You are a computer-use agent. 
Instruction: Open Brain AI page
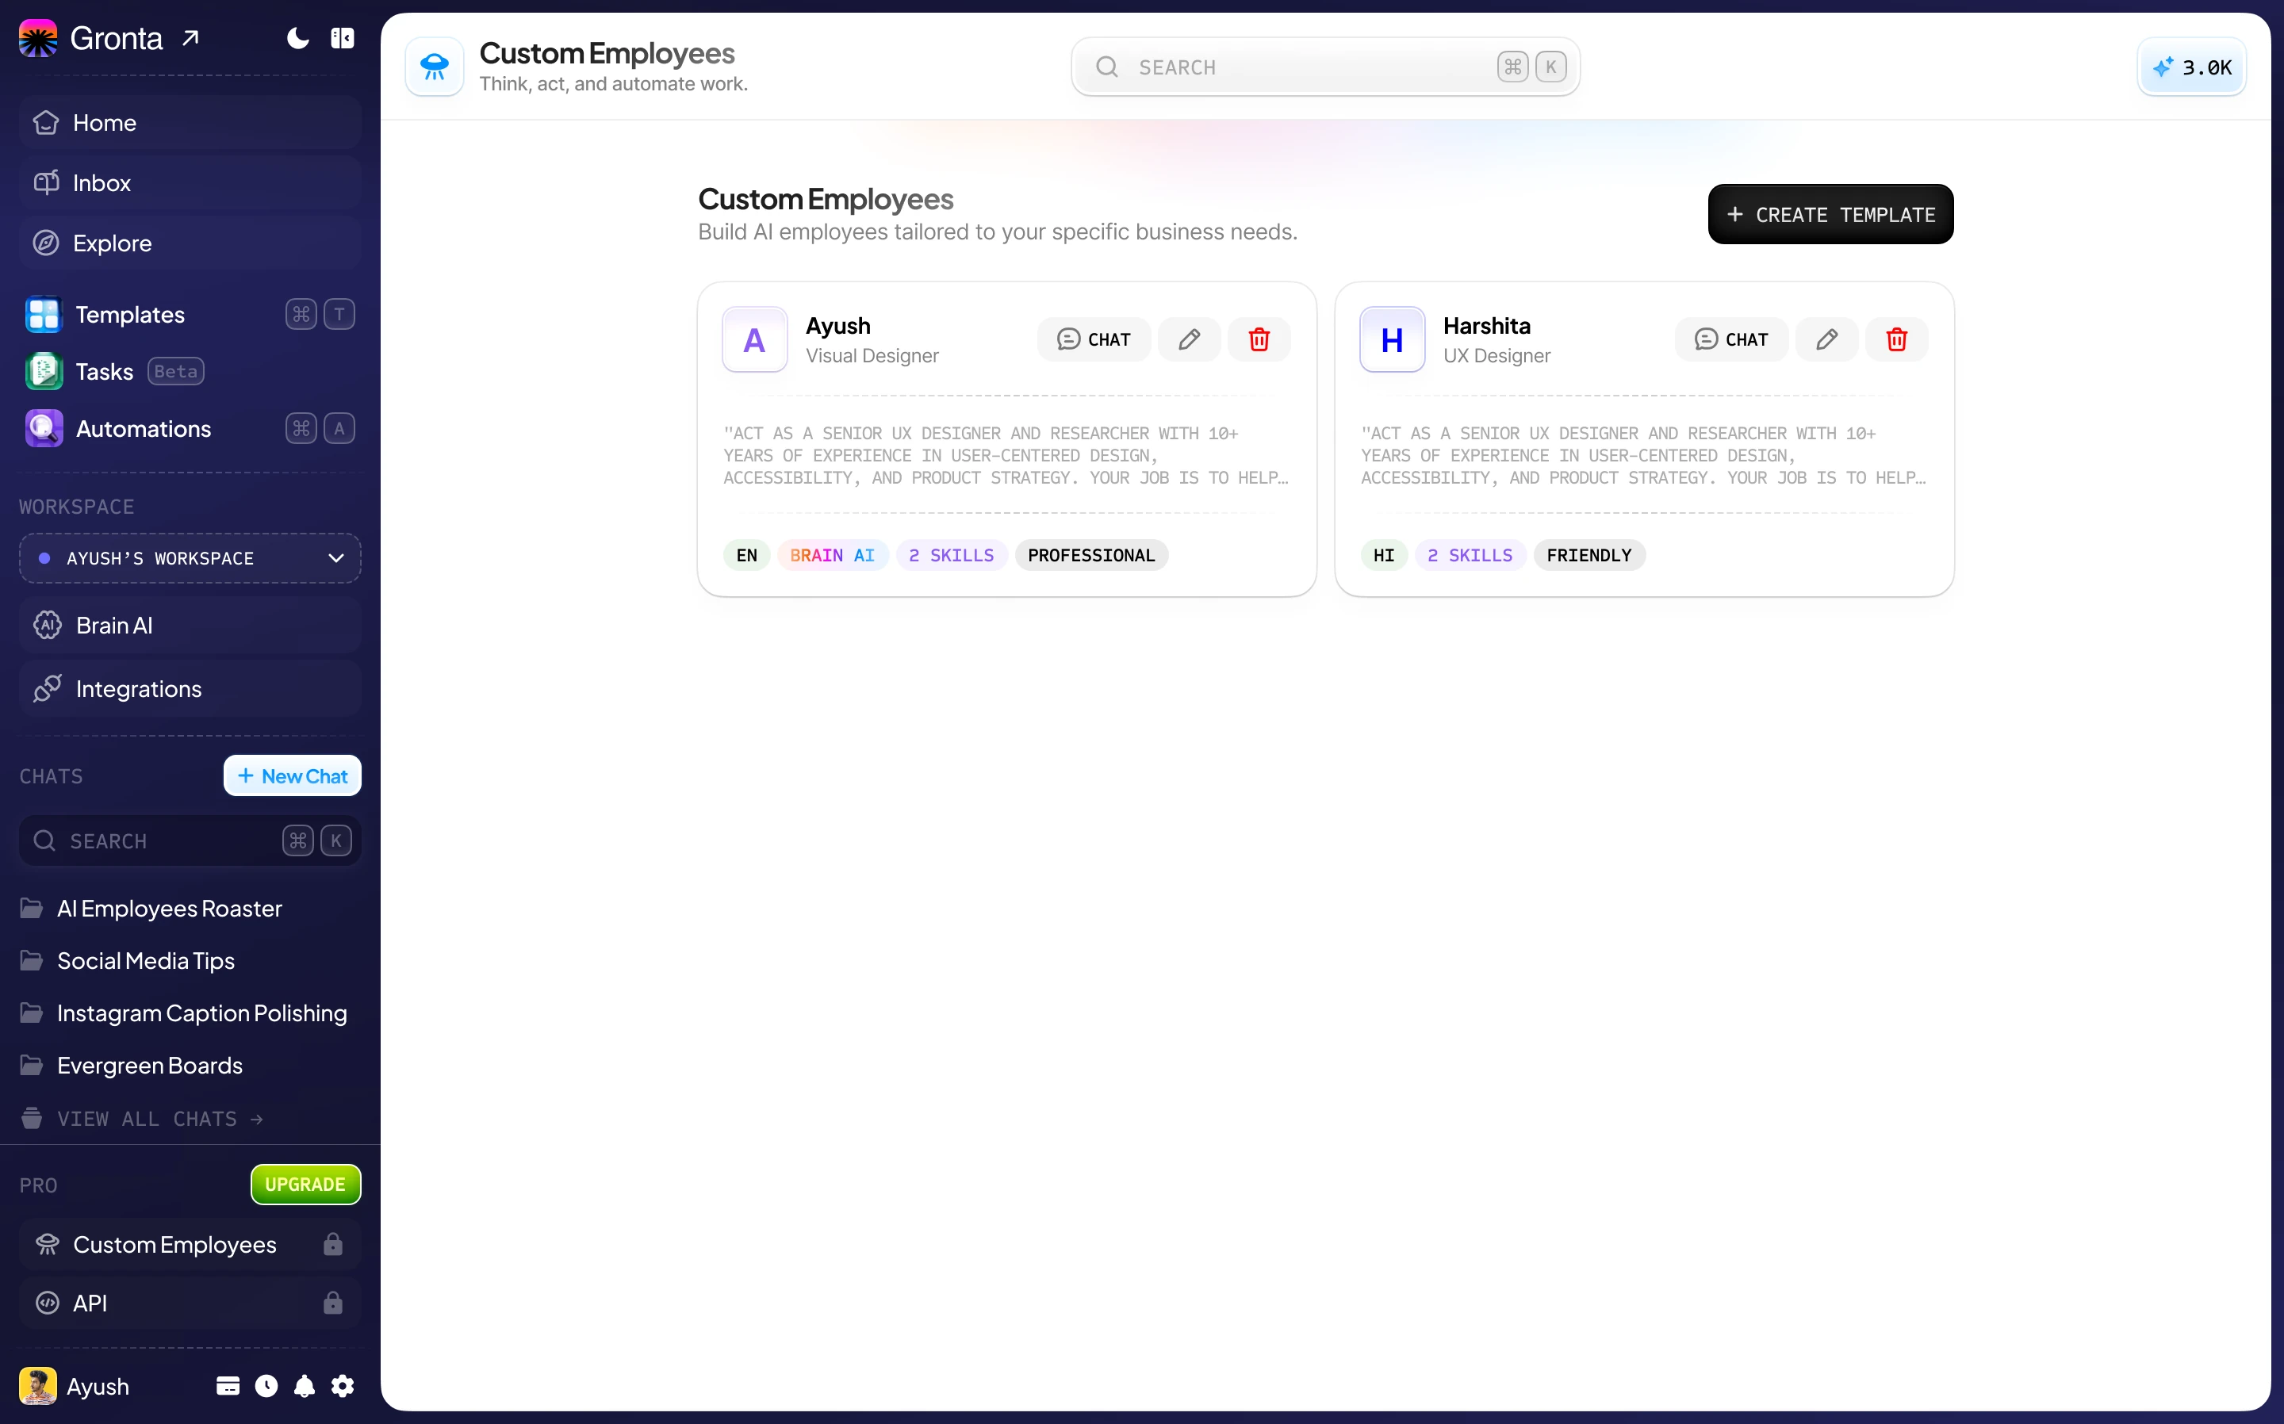click(x=190, y=626)
